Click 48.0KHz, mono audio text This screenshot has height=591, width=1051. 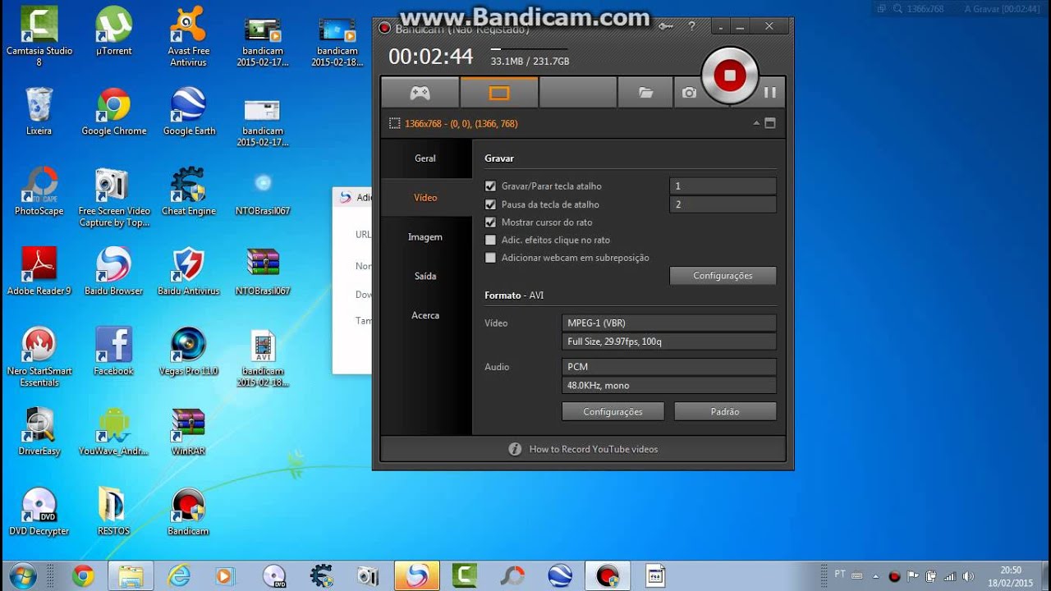point(599,385)
